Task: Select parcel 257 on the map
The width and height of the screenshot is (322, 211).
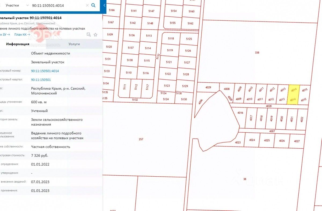Action: tap(141, 139)
